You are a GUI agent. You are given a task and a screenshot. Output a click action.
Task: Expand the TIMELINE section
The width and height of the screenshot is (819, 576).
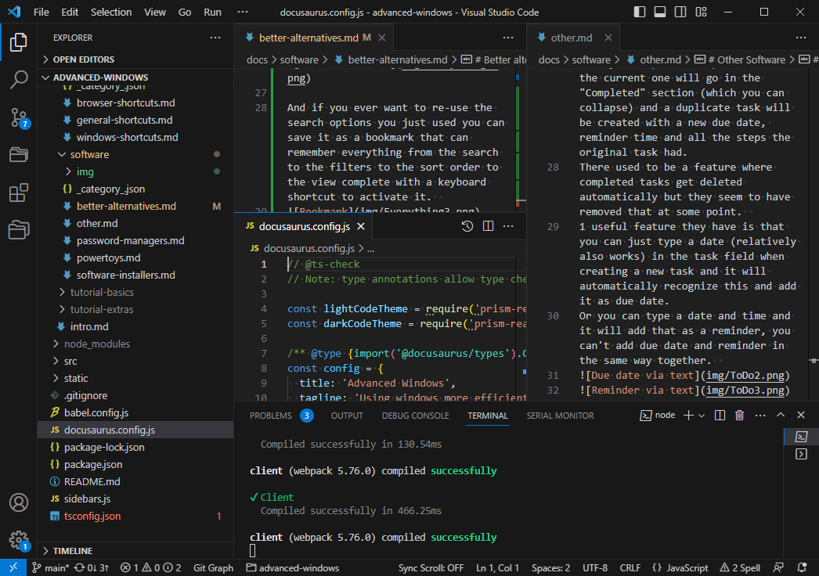click(135, 551)
